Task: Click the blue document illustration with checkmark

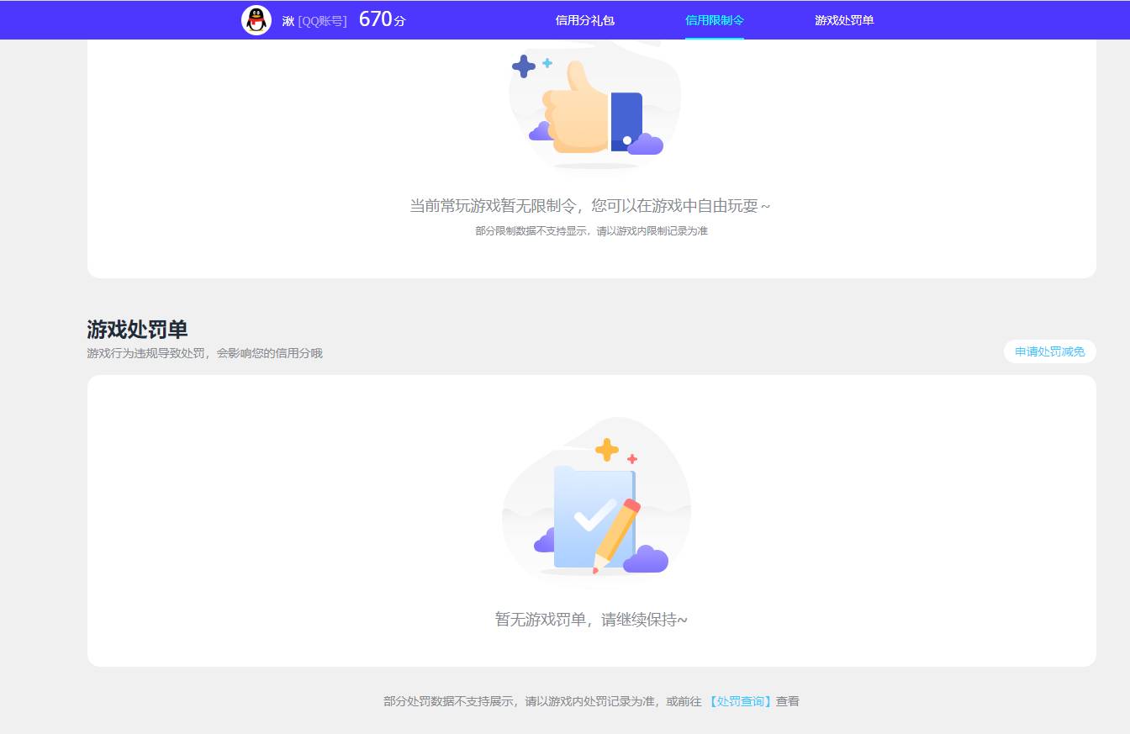Action: (x=595, y=513)
